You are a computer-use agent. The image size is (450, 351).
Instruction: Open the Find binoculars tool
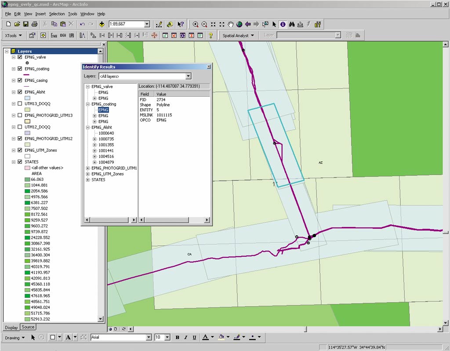[291, 24]
